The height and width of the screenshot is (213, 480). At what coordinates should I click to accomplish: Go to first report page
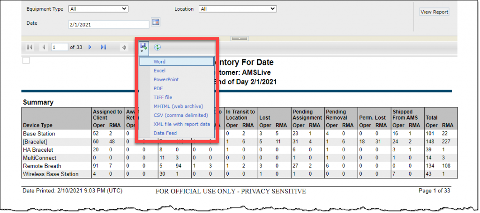tap(30, 47)
